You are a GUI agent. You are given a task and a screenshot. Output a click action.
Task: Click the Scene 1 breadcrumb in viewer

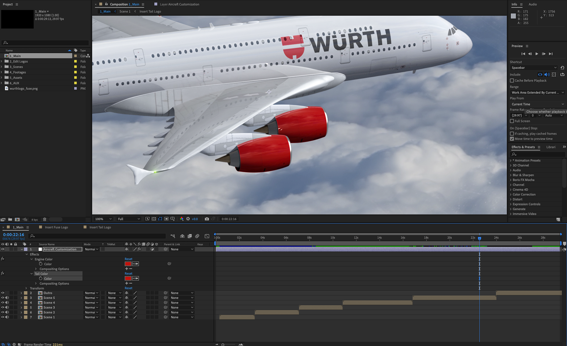[x=125, y=12]
